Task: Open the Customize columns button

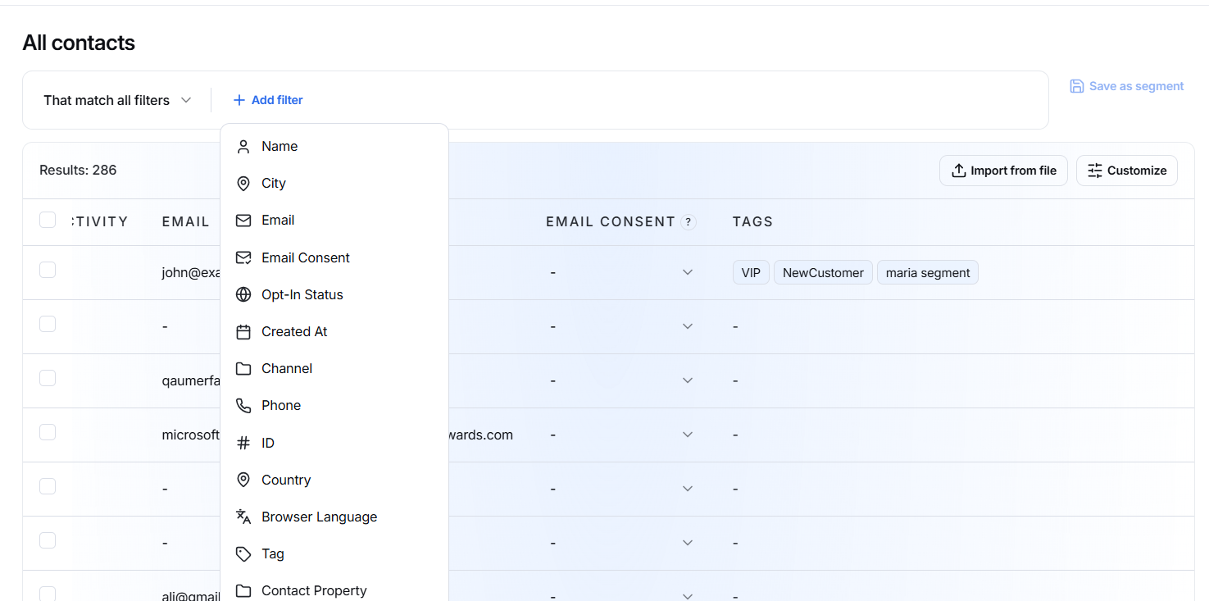Action: pyautogui.click(x=1127, y=171)
